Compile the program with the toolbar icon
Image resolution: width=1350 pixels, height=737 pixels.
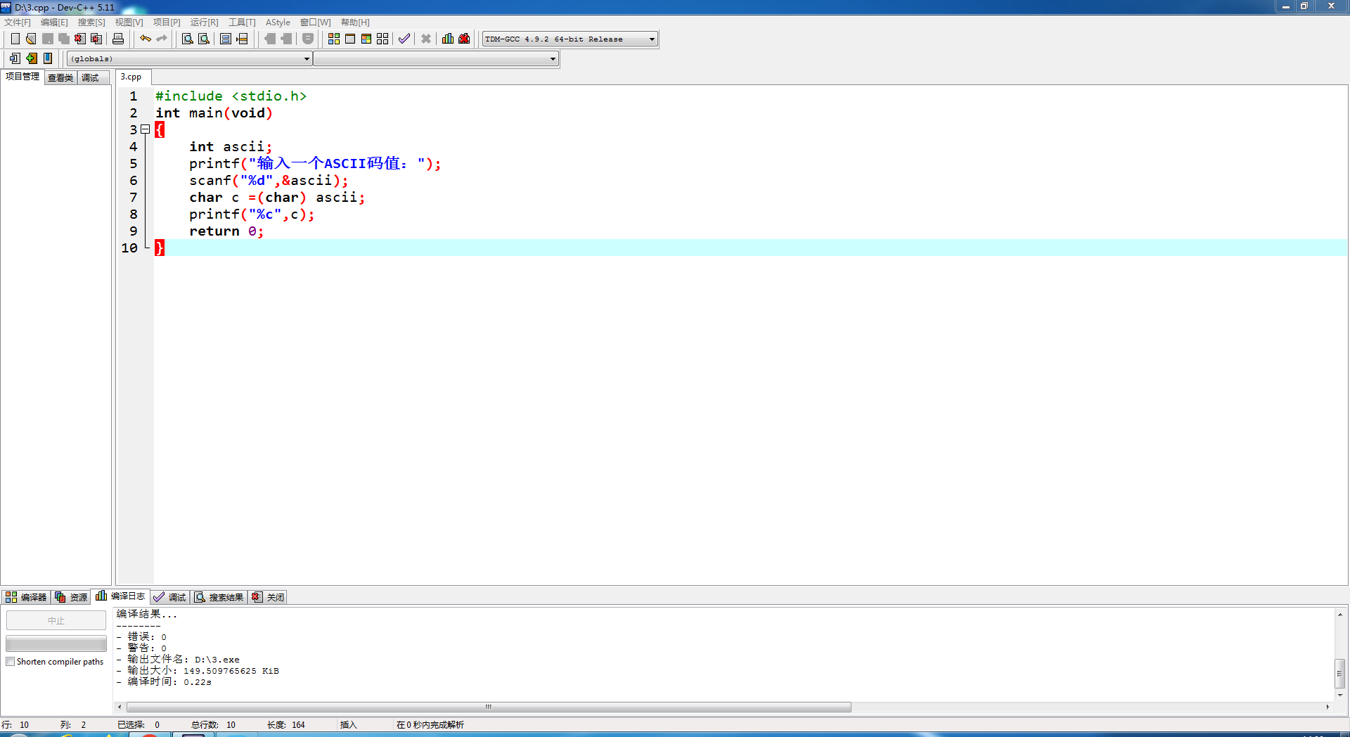coord(334,39)
